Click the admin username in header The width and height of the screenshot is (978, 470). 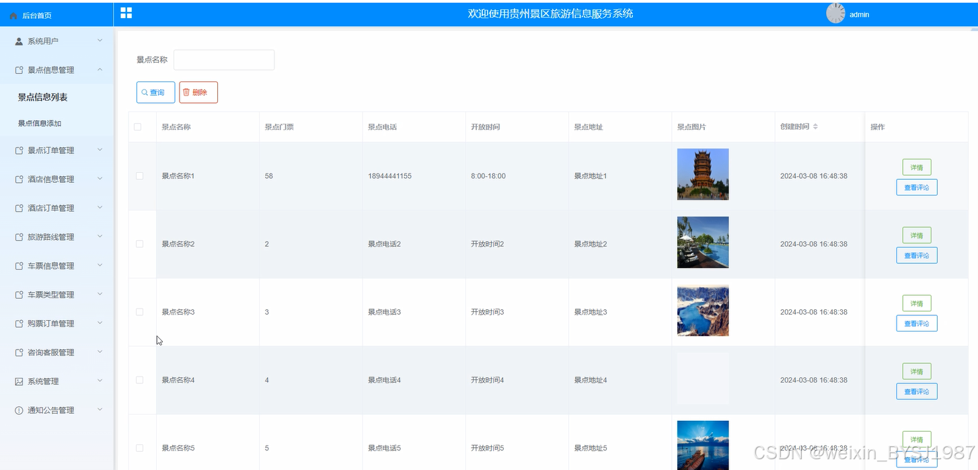pos(859,14)
